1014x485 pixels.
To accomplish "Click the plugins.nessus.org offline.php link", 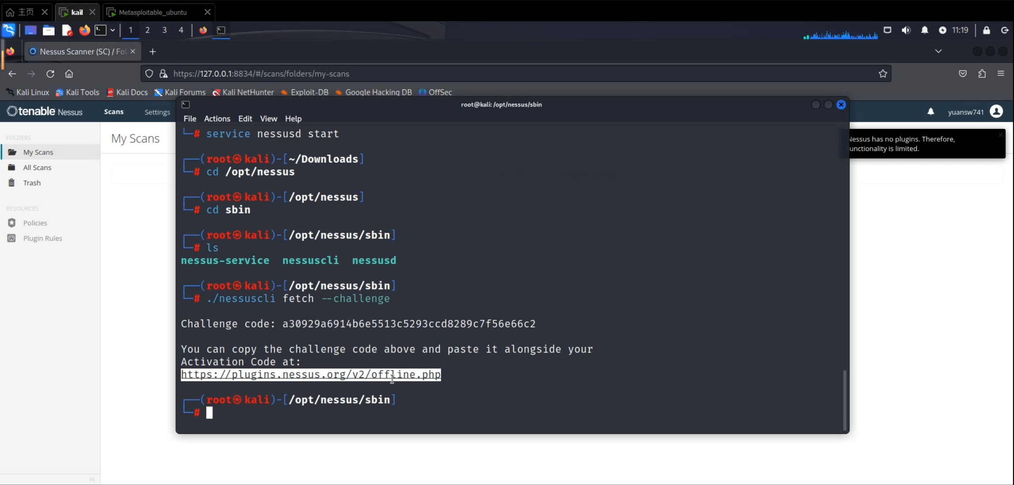I will [x=311, y=375].
